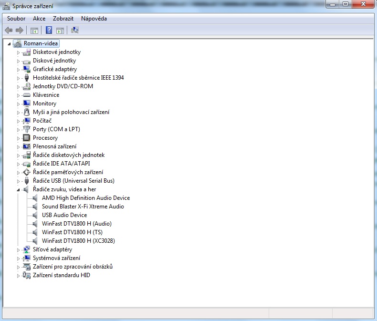Select Hostitelské řadiče sběrnice IEEE 1394

click(x=78, y=78)
